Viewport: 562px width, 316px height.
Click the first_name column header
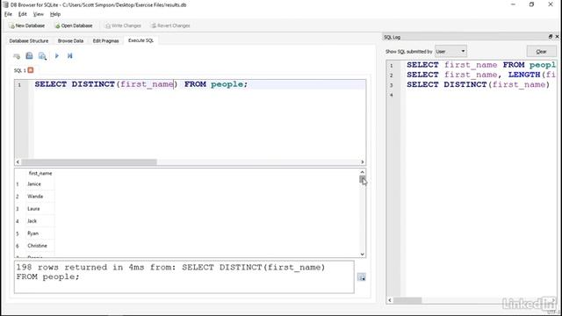click(40, 173)
